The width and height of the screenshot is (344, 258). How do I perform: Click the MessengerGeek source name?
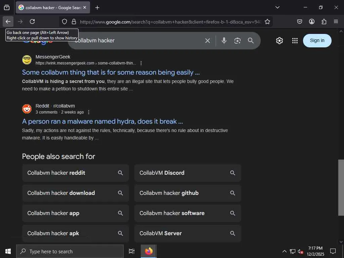coord(53,57)
